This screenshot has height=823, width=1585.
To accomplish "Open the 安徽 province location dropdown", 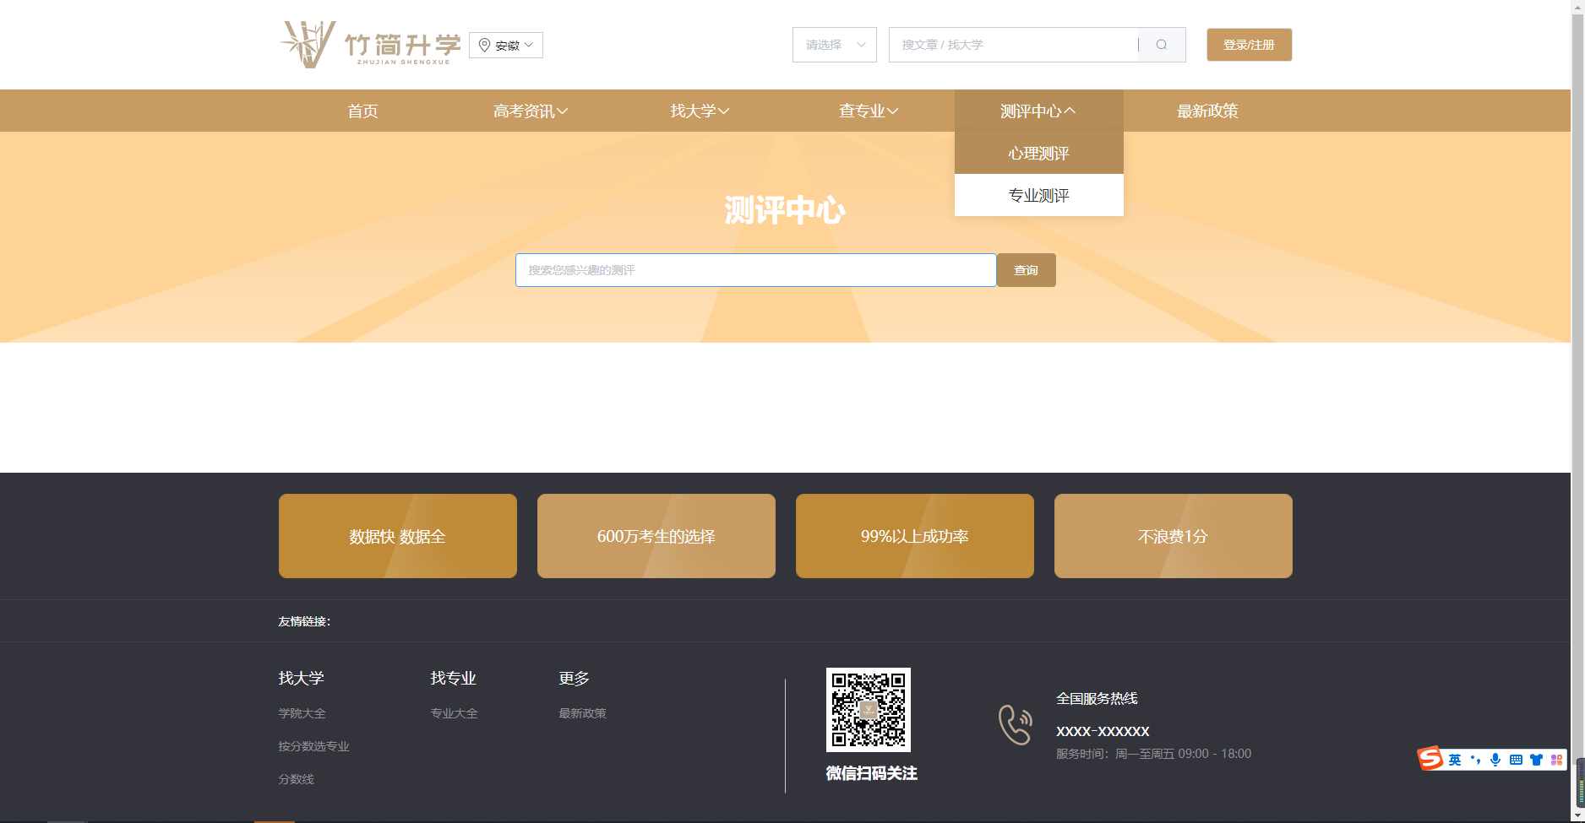I will (x=506, y=46).
